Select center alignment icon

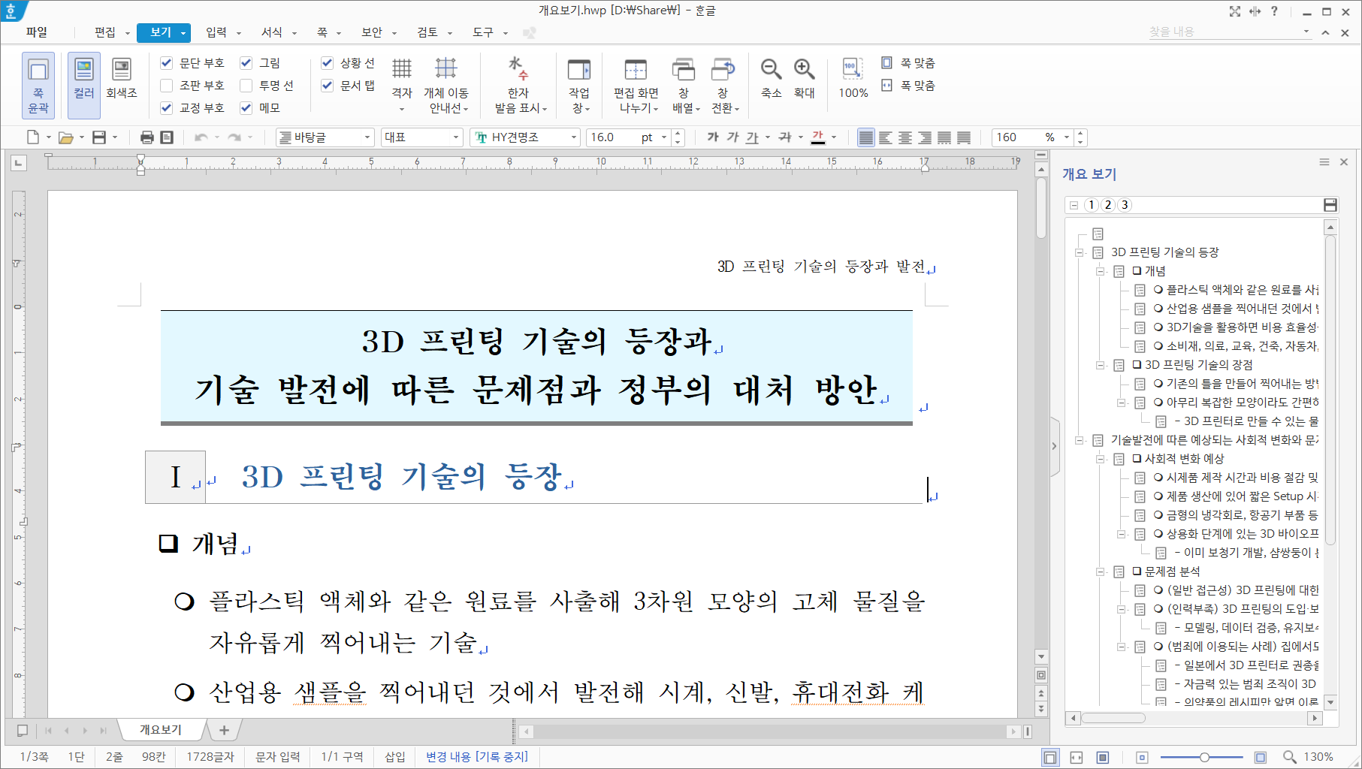pyautogui.click(x=905, y=137)
